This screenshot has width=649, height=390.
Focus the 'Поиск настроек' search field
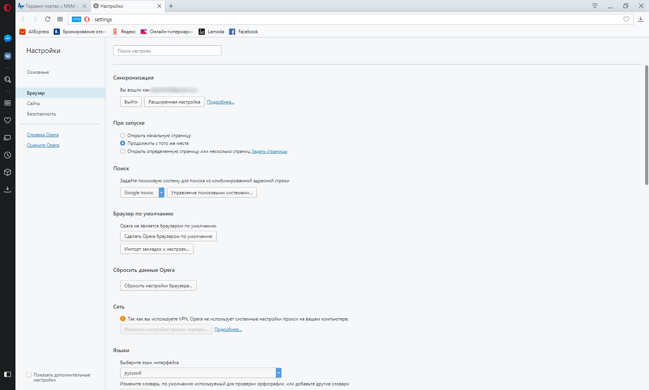[x=167, y=51]
